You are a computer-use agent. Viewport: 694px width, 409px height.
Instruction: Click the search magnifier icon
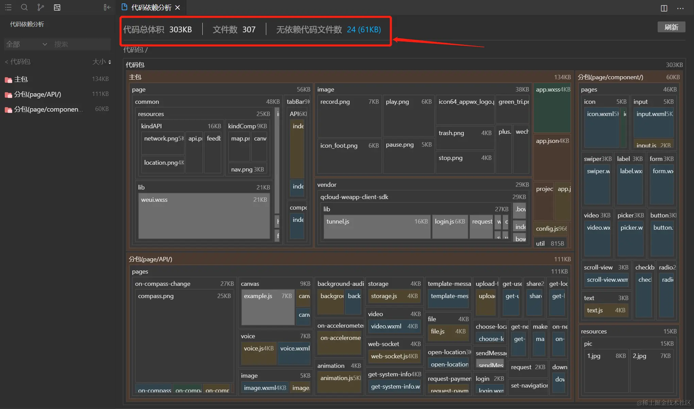pos(24,7)
